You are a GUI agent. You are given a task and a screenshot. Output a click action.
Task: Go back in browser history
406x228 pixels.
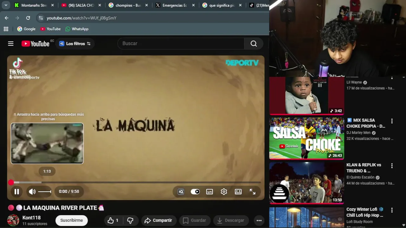click(7, 18)
